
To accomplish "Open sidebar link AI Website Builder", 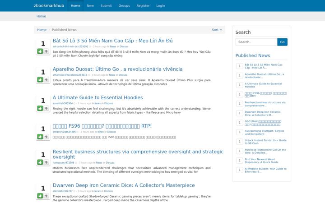I will click(265, 170).
